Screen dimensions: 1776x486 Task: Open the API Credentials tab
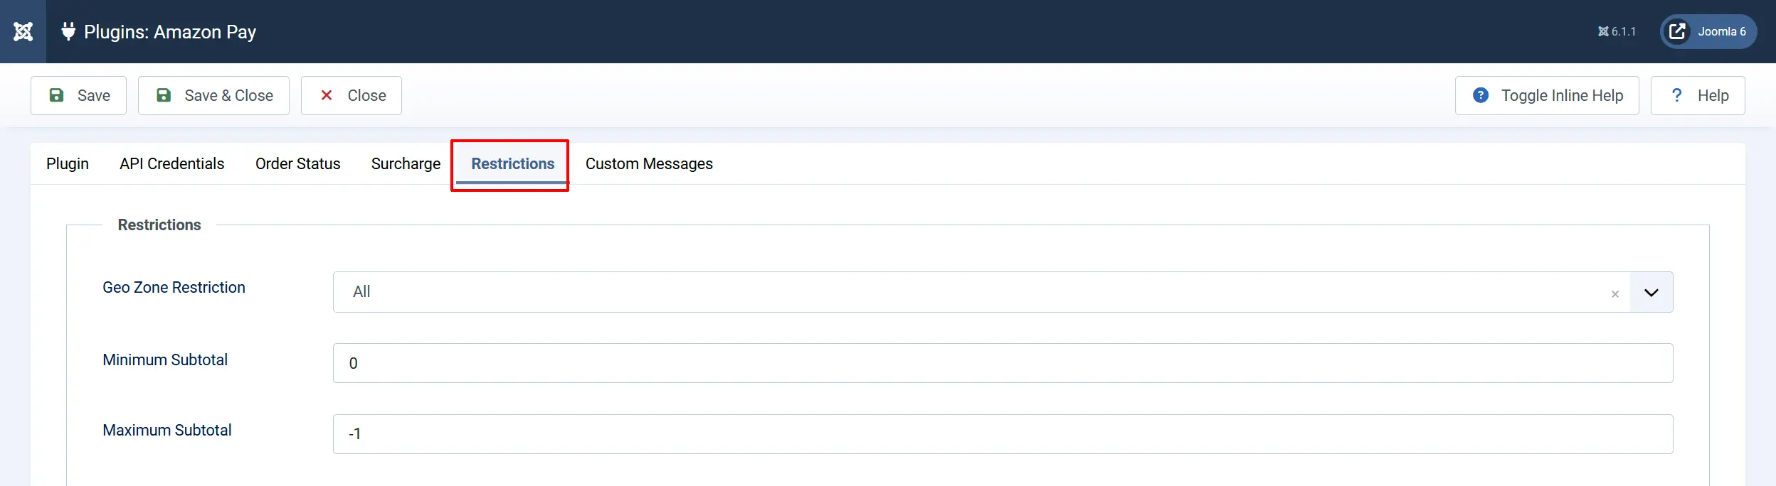172,163
